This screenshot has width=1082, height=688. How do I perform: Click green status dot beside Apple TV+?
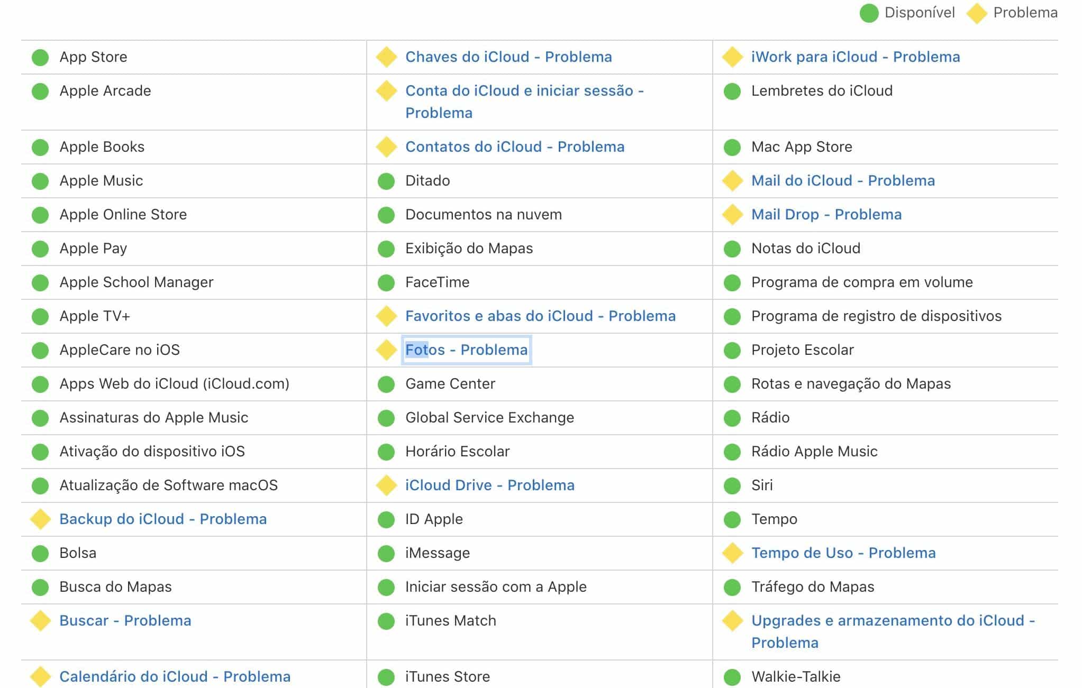40,316
